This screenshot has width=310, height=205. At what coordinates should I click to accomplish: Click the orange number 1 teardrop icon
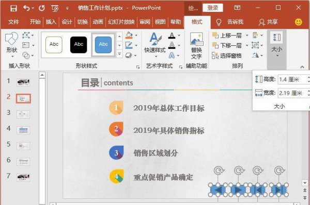coord(116,108)
